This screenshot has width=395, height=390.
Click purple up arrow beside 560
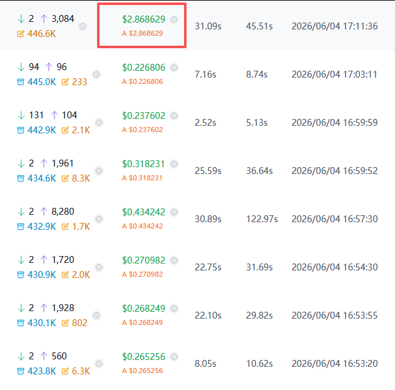(x=44, y=356)
